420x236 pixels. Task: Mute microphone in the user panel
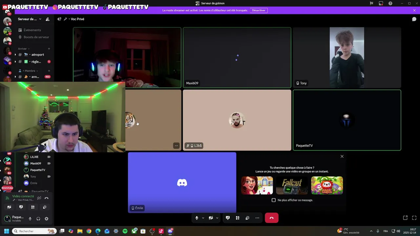(x=30, y=219)
